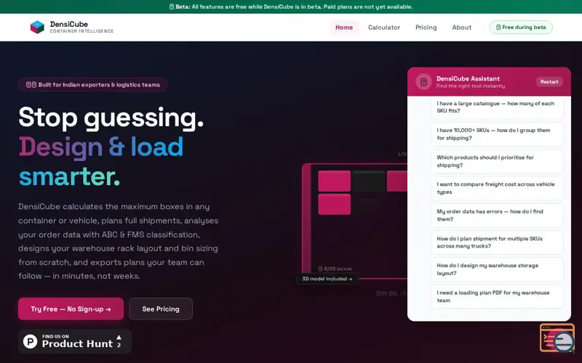582x363 pixels.
Task: Click the 'CONTAINER INTELLIGENCE' tagline
Action: pos(81,31)
